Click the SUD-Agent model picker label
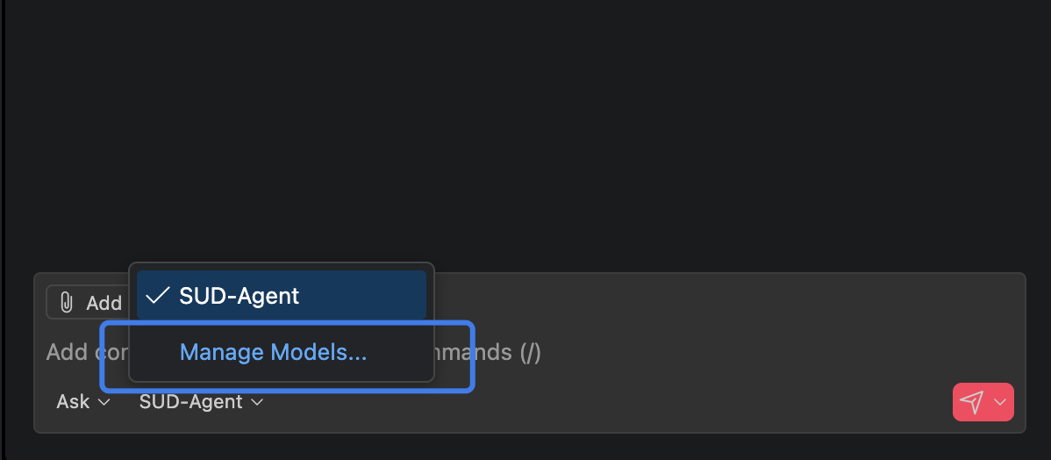The width and height of the screenshot is (1051, 460). point(190,402)
